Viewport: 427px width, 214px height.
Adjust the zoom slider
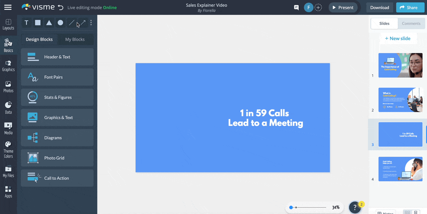tap(291, 207)
